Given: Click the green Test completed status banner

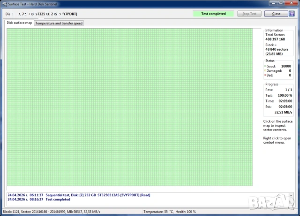Looking at the screenshot, I should (x=213, y=14).
